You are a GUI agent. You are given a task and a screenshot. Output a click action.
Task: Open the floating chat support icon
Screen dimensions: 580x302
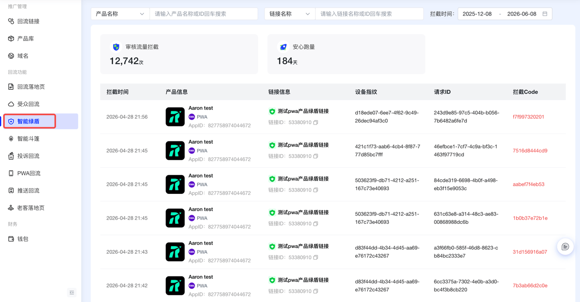565,247
